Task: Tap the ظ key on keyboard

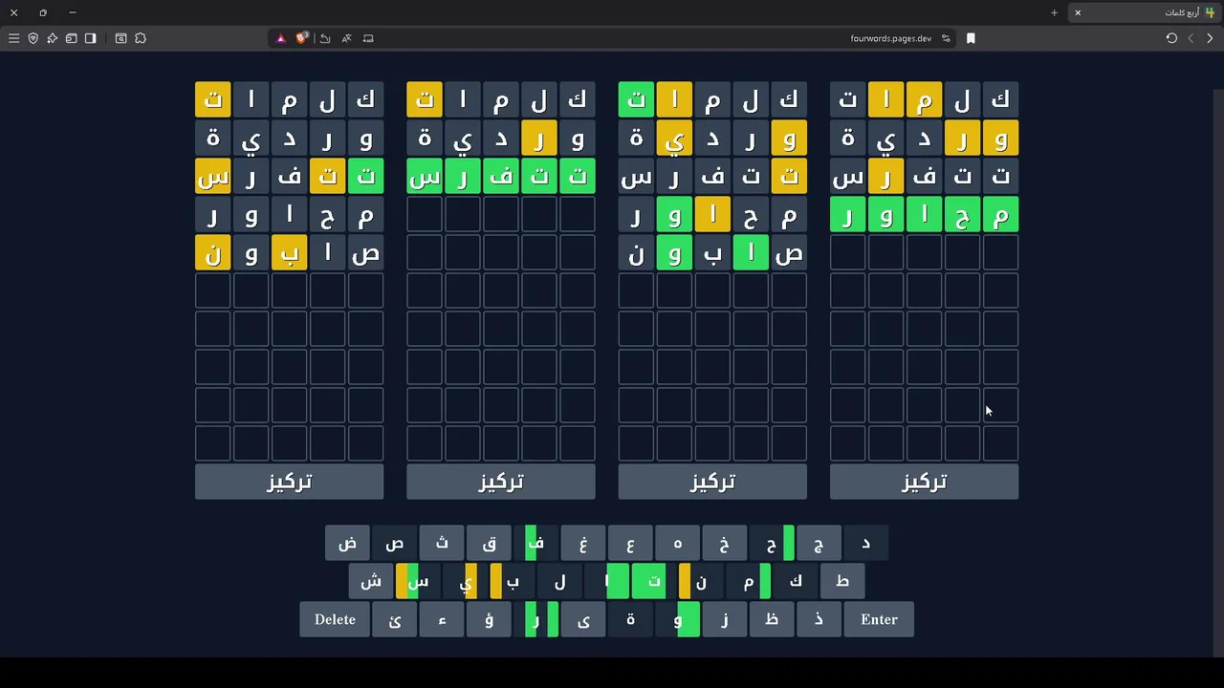Action: pyautogui.click(x=771, y=619)
